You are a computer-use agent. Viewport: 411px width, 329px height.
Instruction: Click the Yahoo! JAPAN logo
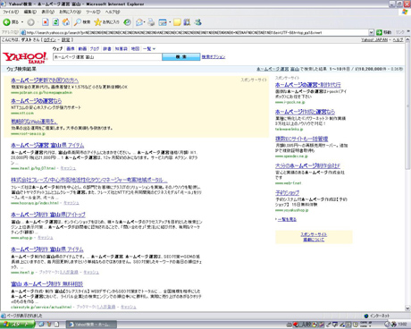point(25,57)
